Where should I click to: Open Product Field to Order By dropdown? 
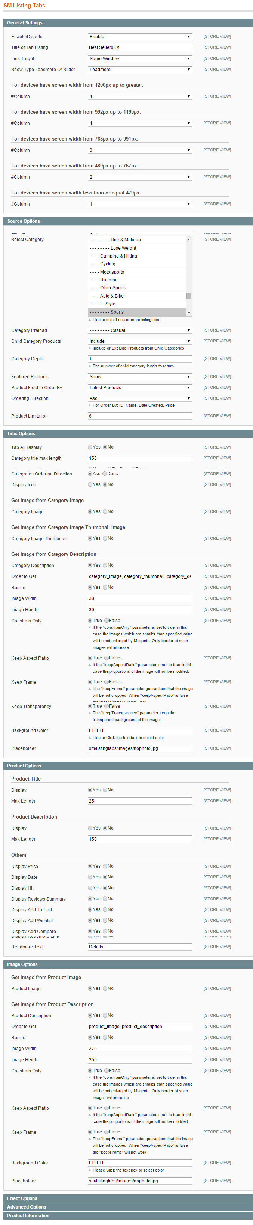click(140, 388)
